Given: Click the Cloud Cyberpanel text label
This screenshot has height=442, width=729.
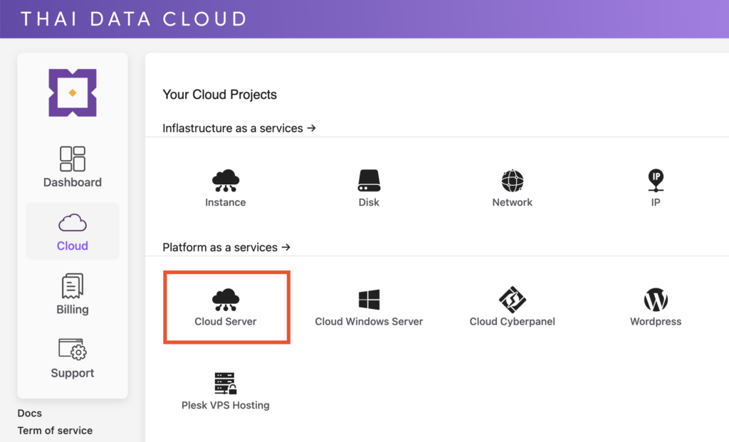Looking at the screenshot, I should [x=513, y=321].
